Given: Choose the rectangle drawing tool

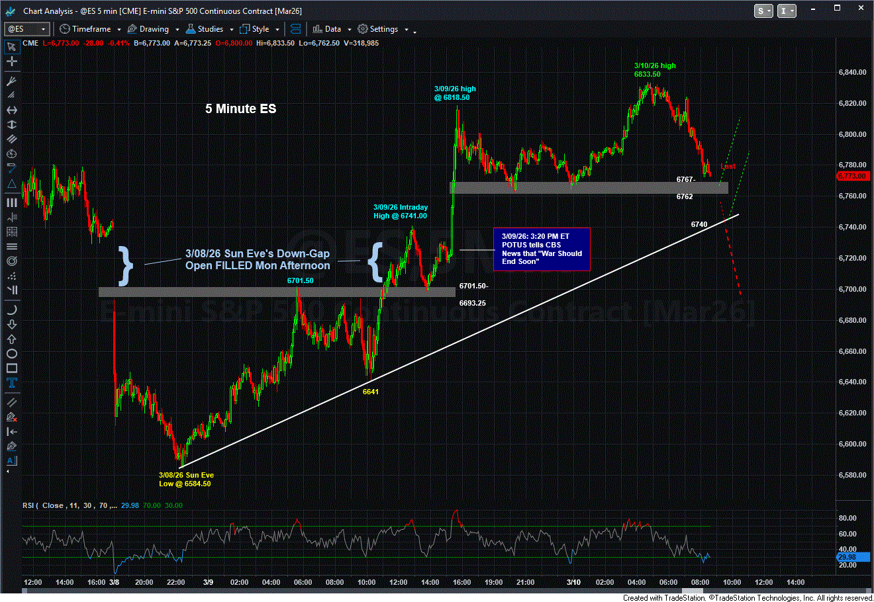Looking at the screenshot, I should [x=11, y=368].
